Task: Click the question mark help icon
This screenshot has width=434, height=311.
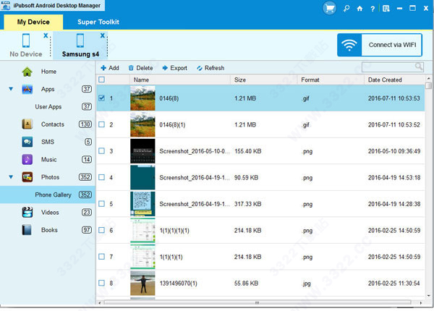Action: (371, 8)
